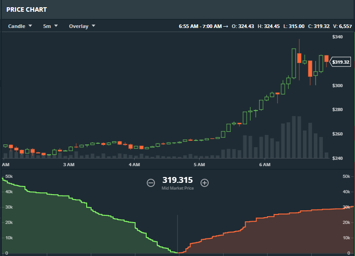Click the $300 price axis label
Viewport: 355px width, 256px height.
[x=337, y=86]
